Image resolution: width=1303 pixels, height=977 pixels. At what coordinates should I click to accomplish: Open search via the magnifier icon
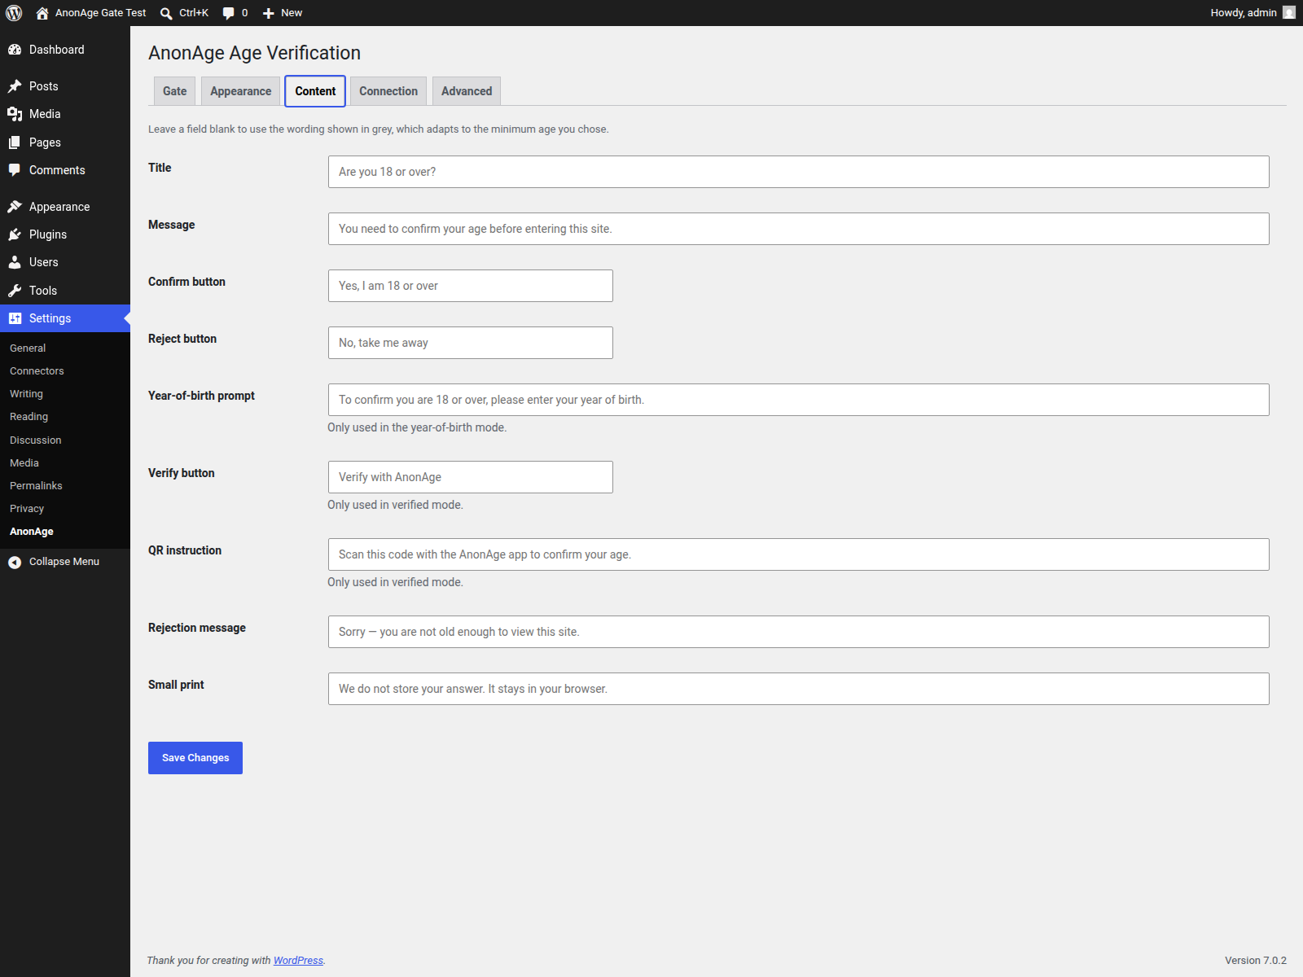pyautogui.click(x=166, y=13)
